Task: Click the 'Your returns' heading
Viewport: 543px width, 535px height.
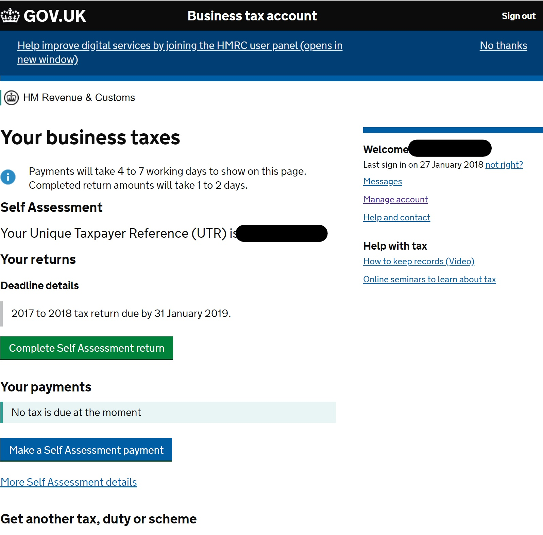Action: (38, 260)
